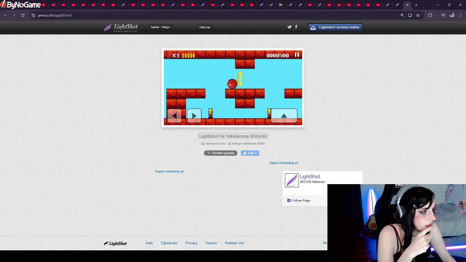Click the Giriş yap sign-in link
Viewport: 466px width, 262px height.
coord(205,27)
